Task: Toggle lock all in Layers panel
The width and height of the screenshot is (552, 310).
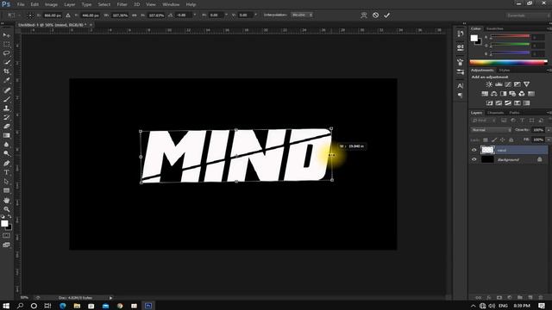Action: 511,139
